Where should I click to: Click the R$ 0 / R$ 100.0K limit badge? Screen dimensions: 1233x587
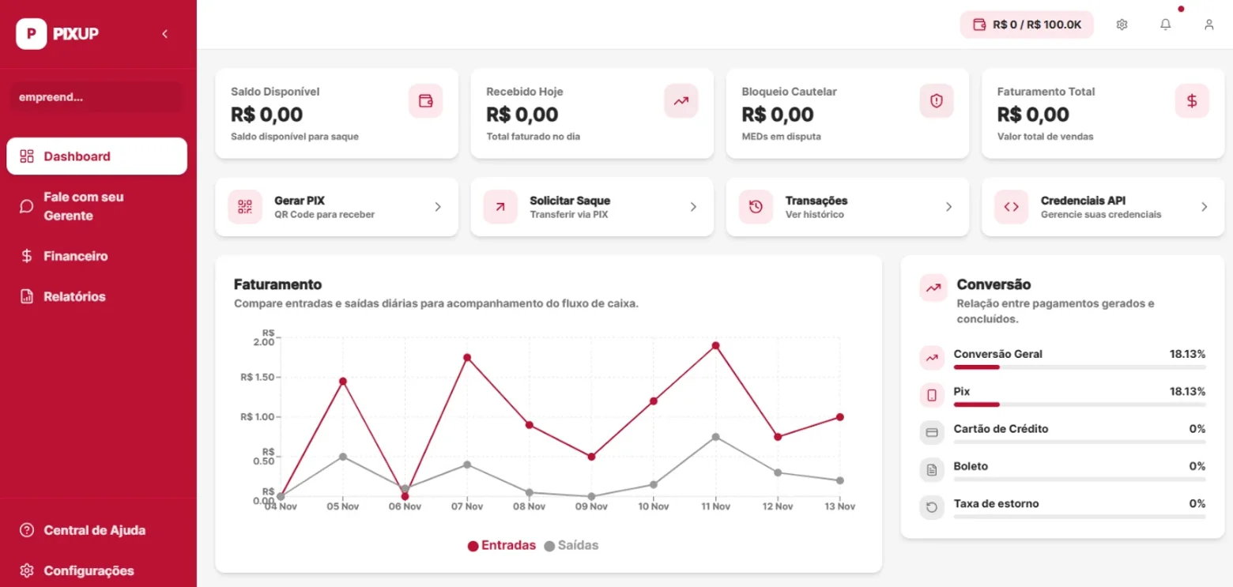[1027, 24]
